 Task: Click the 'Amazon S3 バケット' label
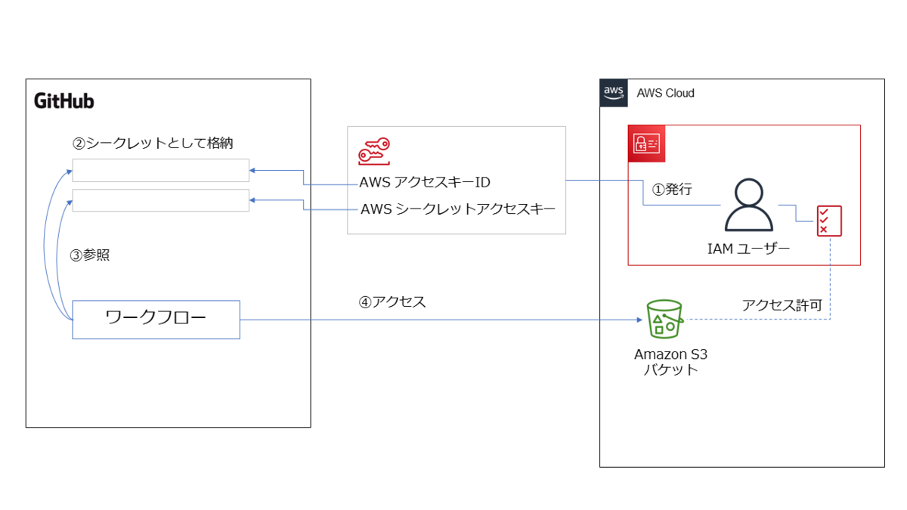[x=671, y=362]
